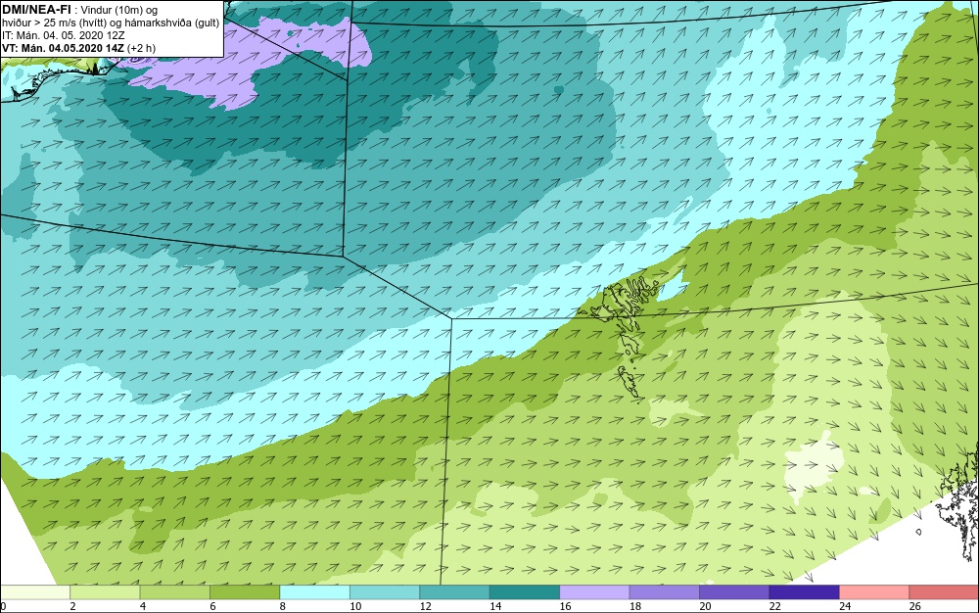Click the 'VT: Mán. 04.05.2020 14Z' line
Screen dimensions: 979x613
78,47
